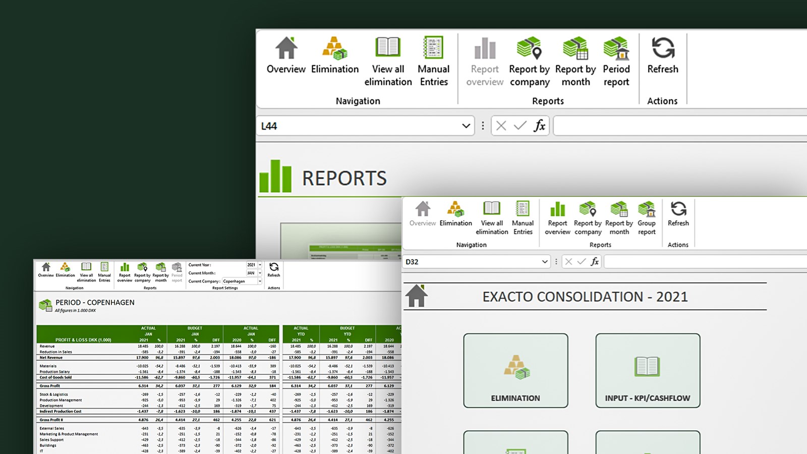Screen dimensions: 807x454
Task: Select the "Production Salary" row label
Action: pos(54,372)
